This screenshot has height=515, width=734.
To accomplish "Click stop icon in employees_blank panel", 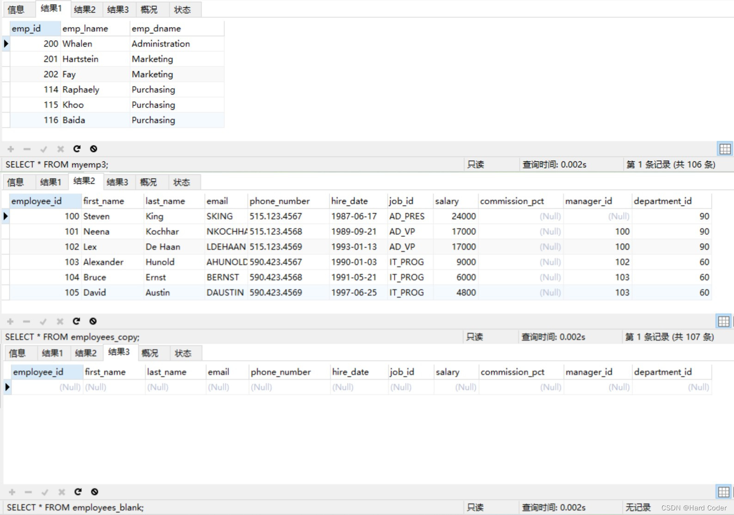I will tap(95, 491).
